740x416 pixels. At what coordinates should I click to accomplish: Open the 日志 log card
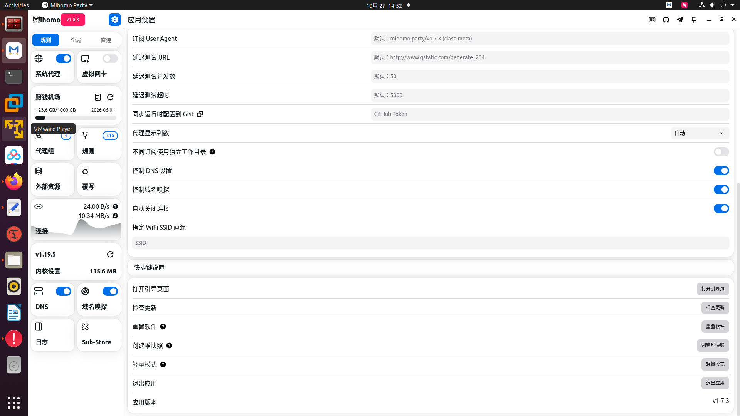(52, 335)
